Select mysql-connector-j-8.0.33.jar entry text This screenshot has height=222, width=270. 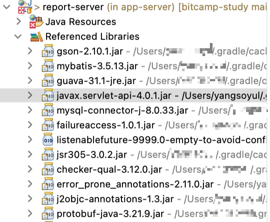coord(122,111)
